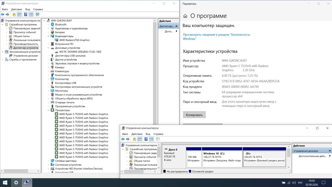332x187 pixels.
Task: Click the Контроллеры USB icon
Action: click(x=52, y=83)
